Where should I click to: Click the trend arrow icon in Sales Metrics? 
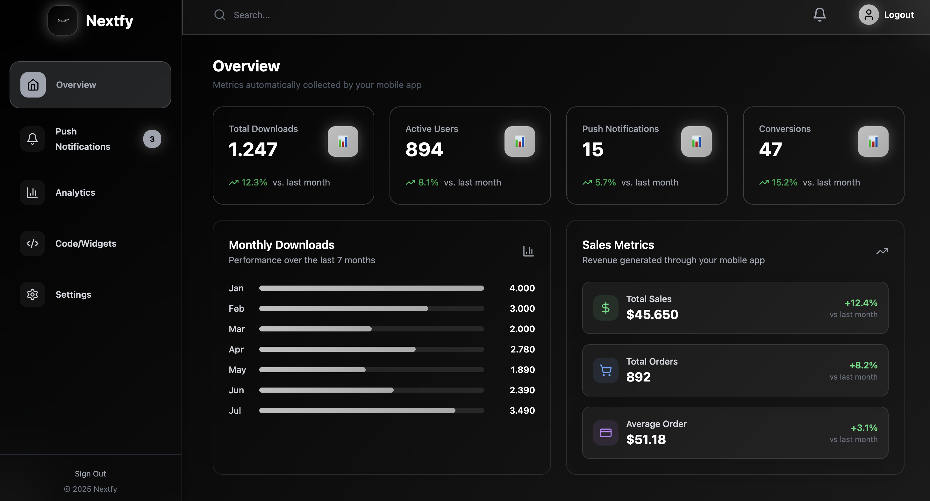click(882, 251)
